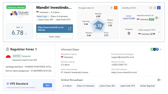168x94 pixels.
Task: Open the X (Twitter) social icon
Action: click(155, 49)
